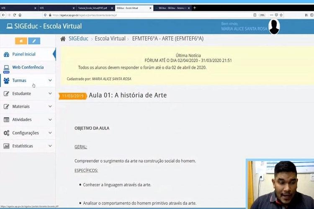Close the Tutorial_Escola_Virtual PDF tab
This screenshot has width=314, height=209.
pyautogui.click(x=112, y=8)
